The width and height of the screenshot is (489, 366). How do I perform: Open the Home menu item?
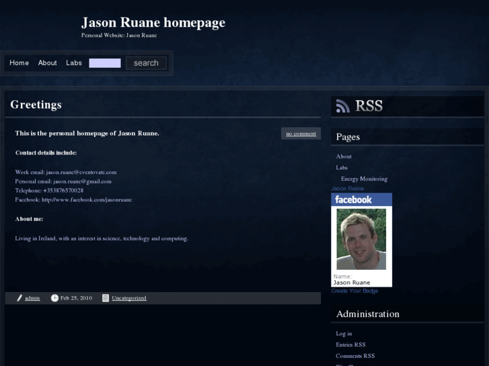tap(19, 63)
